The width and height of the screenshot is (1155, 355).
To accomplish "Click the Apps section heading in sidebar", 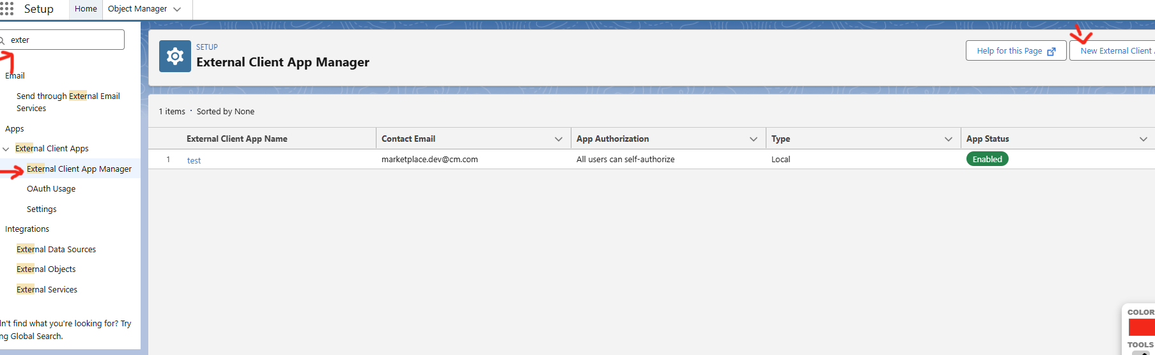I will [14, 129].
